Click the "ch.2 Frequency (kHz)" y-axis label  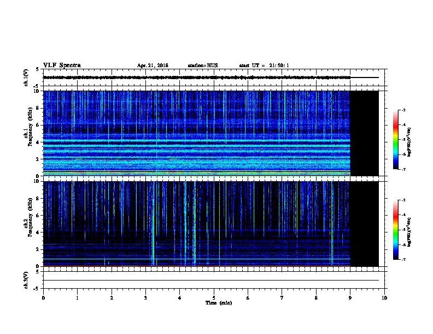28,217
